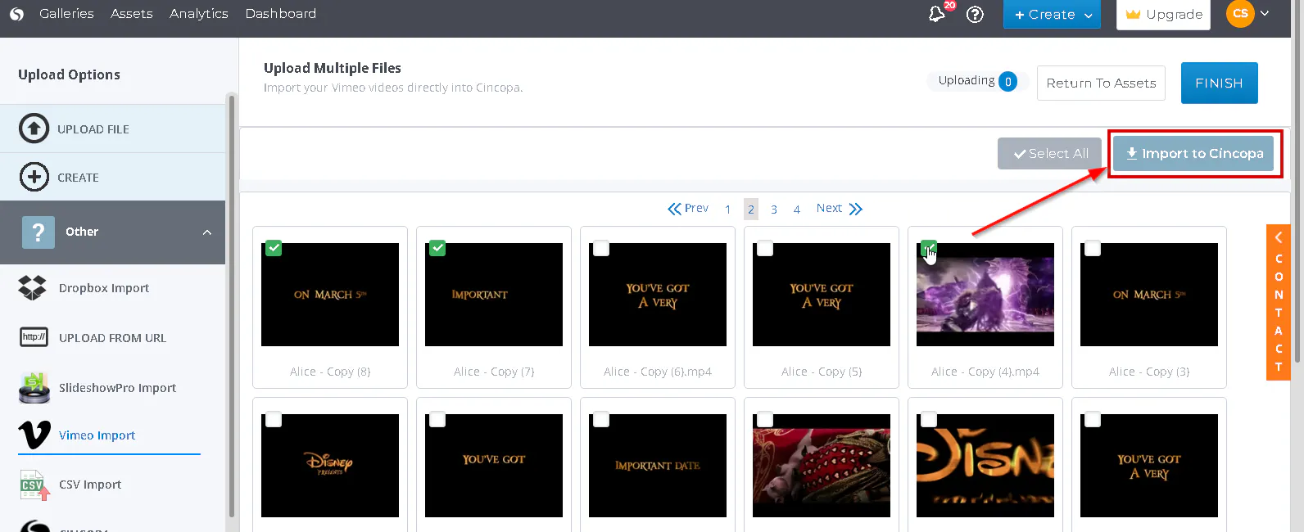Viewport: 1304px width, 532px height.
Task: Click the Create plus circle icon
Action: click(x=34, y=177)
